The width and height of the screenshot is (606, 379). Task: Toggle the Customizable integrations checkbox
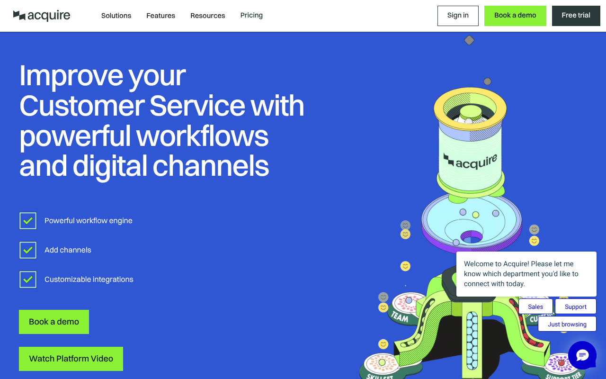tap(28, 280)
